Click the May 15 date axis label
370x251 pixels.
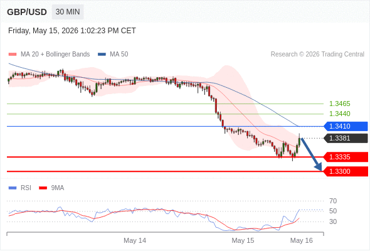coord(243,240)
